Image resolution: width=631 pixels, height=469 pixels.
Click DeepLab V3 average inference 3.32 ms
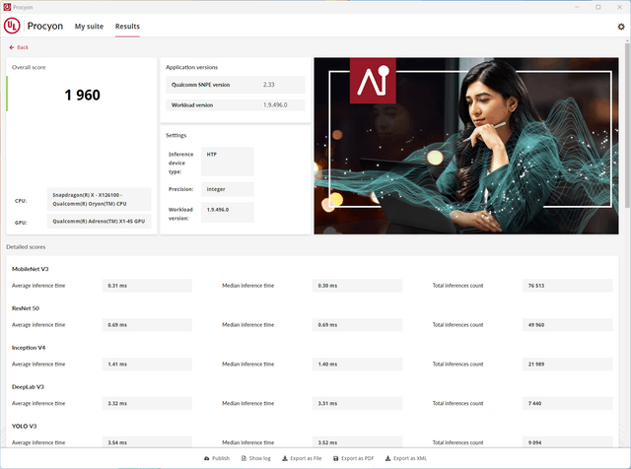147,403
